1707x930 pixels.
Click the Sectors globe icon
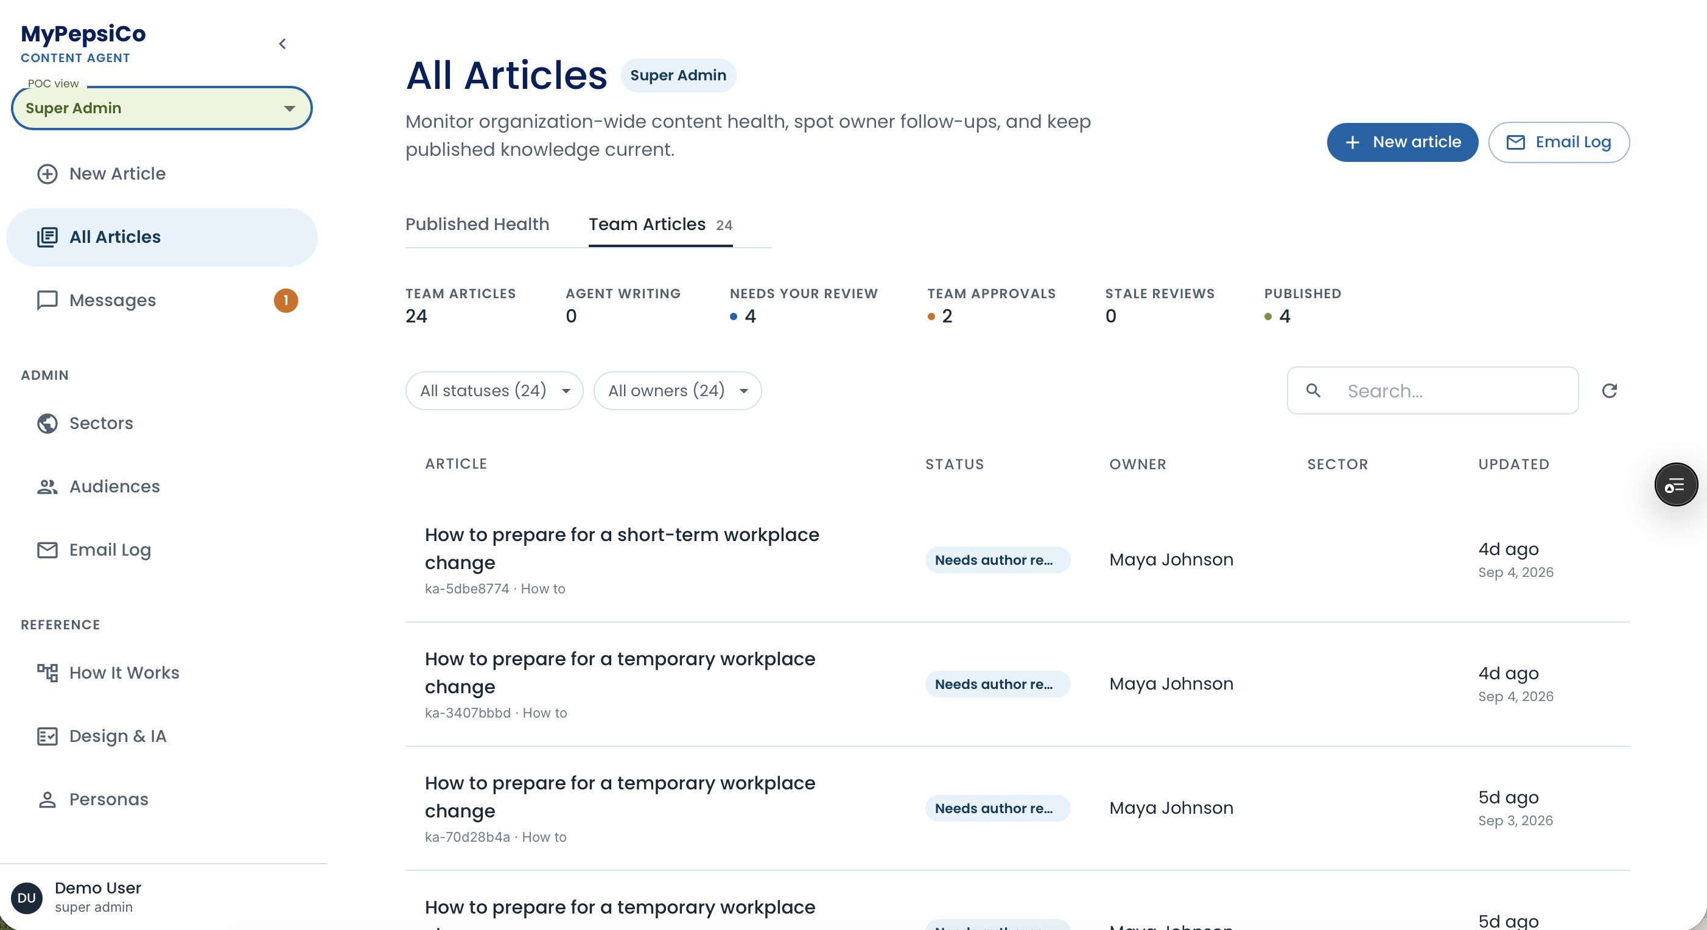coord(47,423)
